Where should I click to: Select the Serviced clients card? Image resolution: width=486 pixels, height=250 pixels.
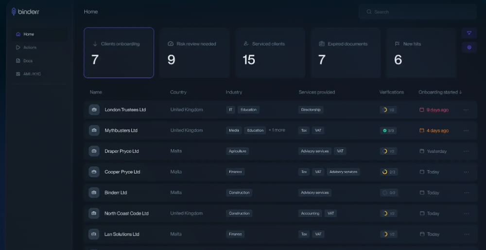pos(270,52)
